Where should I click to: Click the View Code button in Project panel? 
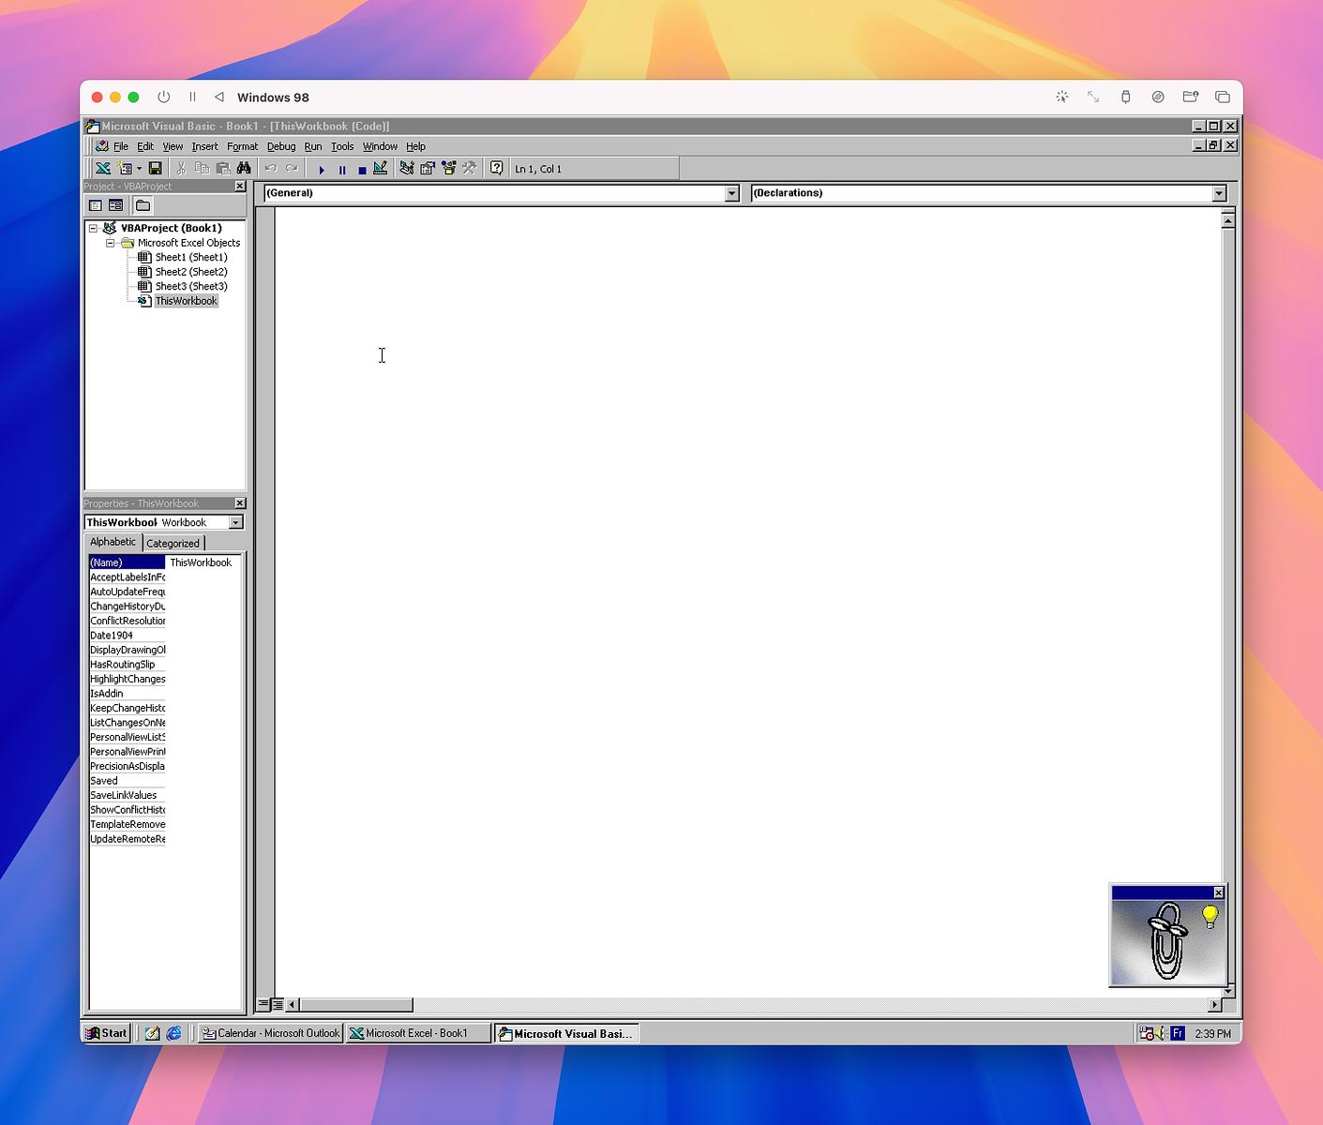(x=96, y=205)
